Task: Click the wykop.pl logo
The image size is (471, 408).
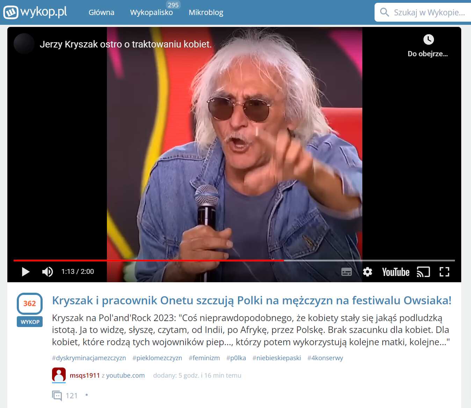Action: coord(35,12)
